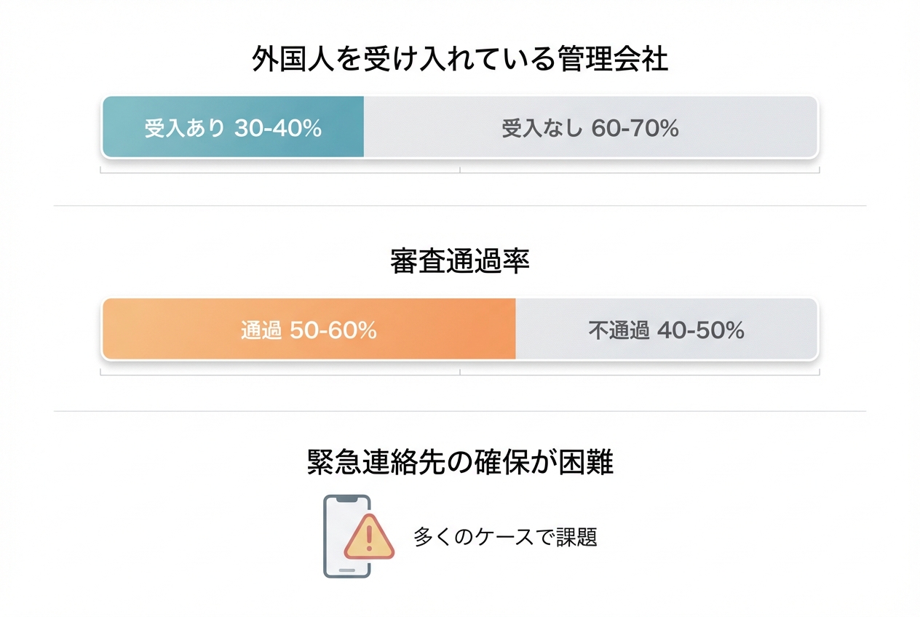Select the teal 受入あり bar segment
Viewport: 920px width, 617px height.
[233, 127]
